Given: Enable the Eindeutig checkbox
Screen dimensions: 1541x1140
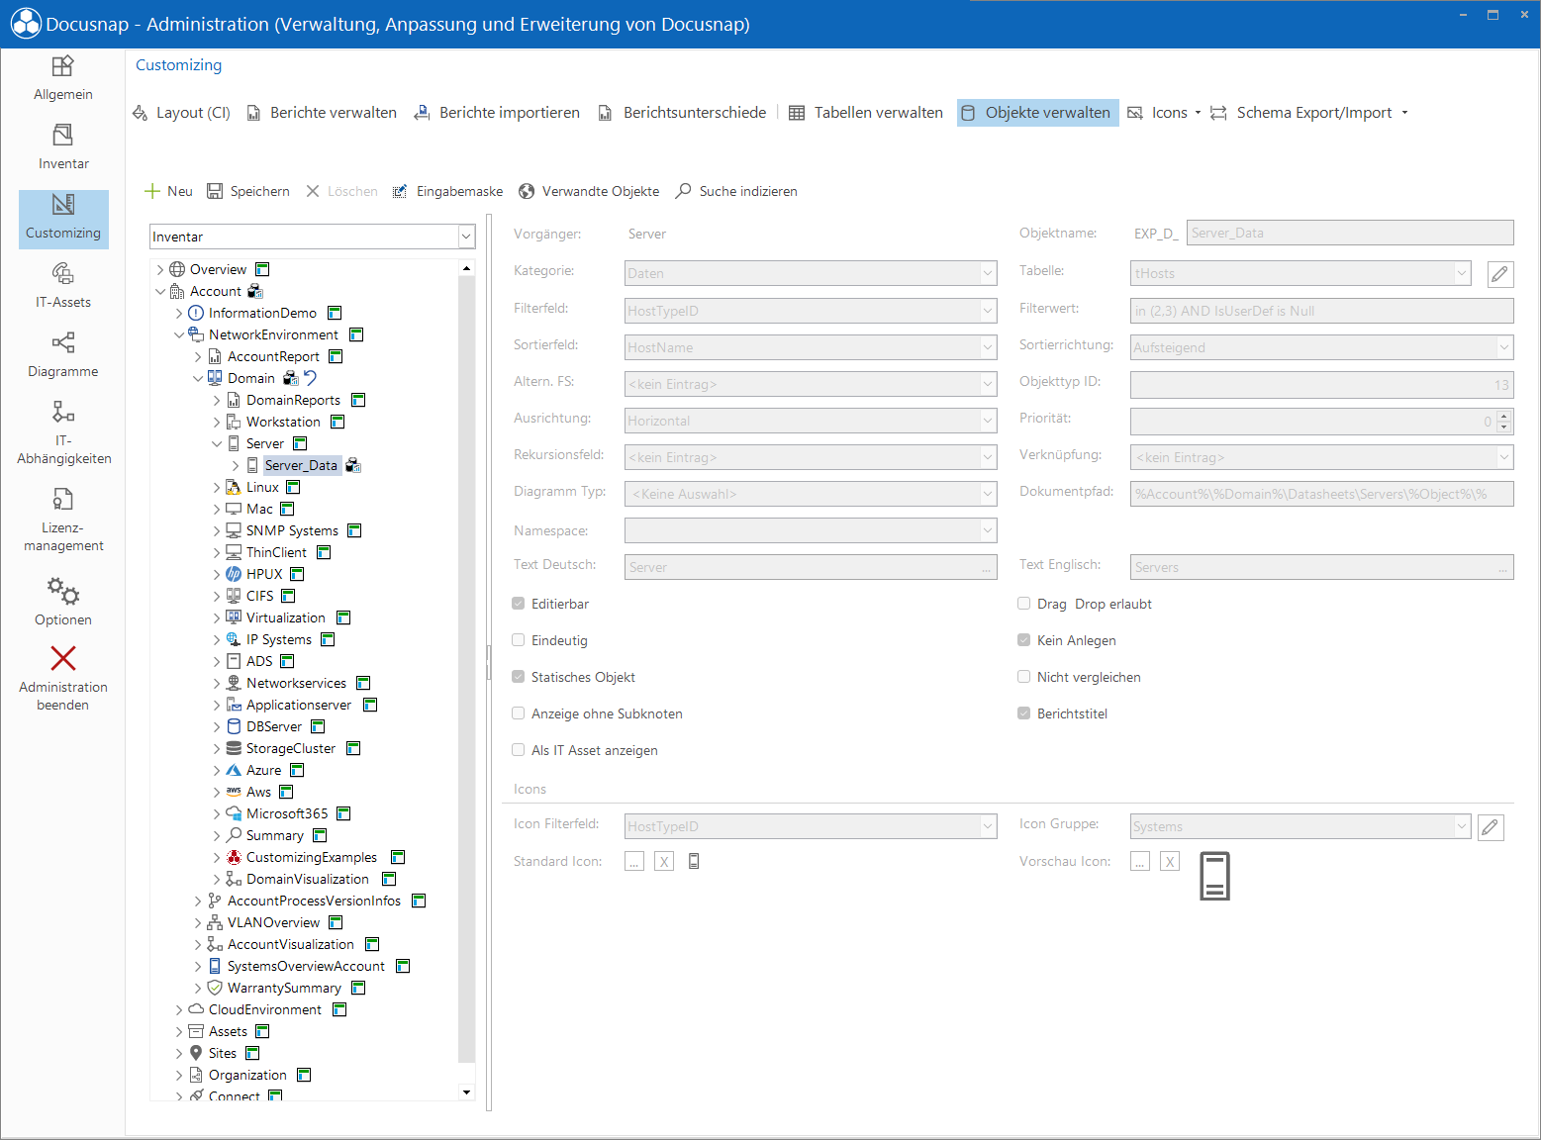Looking at the screenshot, I should click(x=518, y=640).
